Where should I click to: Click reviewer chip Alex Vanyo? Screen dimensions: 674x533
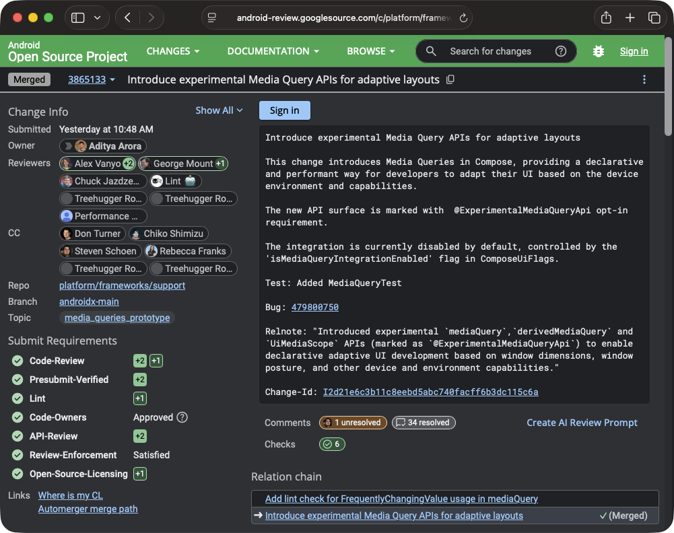(x=98, y=164)
